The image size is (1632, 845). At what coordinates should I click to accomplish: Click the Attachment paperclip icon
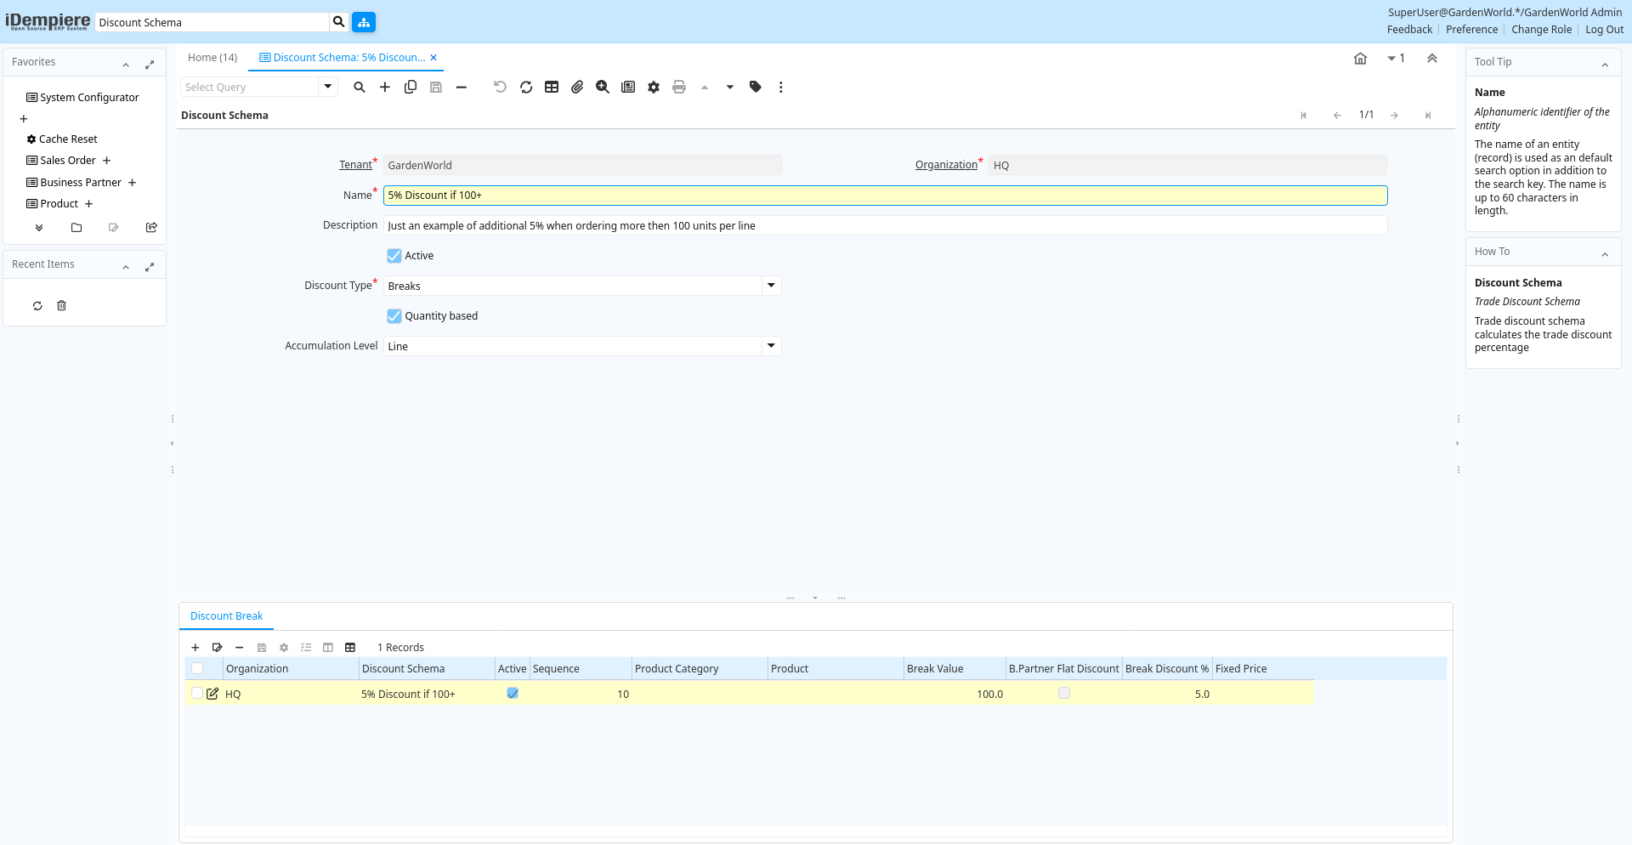(577, 87)
